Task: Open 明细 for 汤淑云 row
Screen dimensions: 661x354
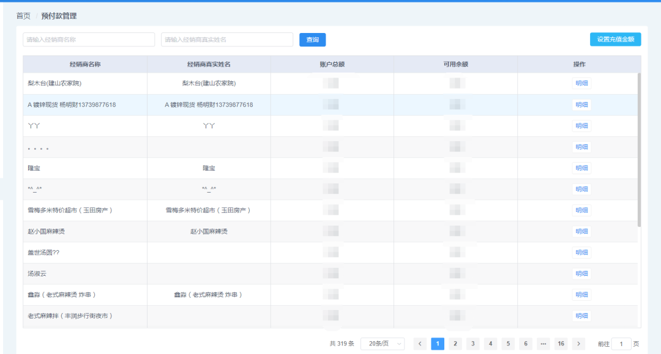Action: point(581,274)
